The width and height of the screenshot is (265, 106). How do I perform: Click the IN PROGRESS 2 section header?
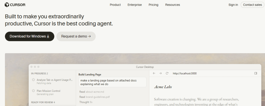pyautogui.click(x=40, y=73)
